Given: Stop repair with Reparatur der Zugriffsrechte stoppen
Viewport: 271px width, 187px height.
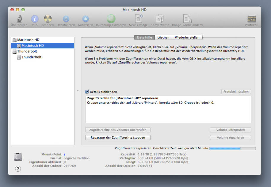Looking at the screenshot, I should click(118, 138).
